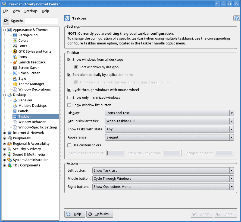Open the Help menu in menu bar
The image size is (241, 222).
pos(45,11)
